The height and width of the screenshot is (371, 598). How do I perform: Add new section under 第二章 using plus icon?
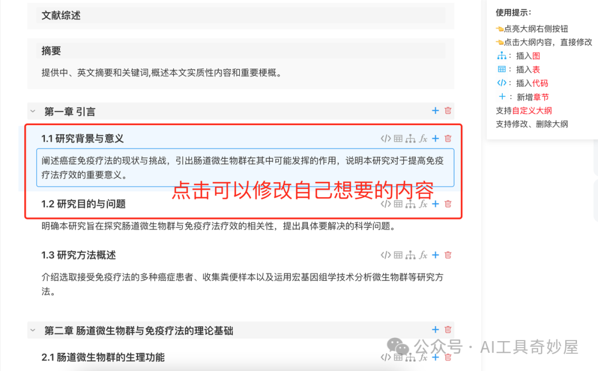[x=435, y=329]
